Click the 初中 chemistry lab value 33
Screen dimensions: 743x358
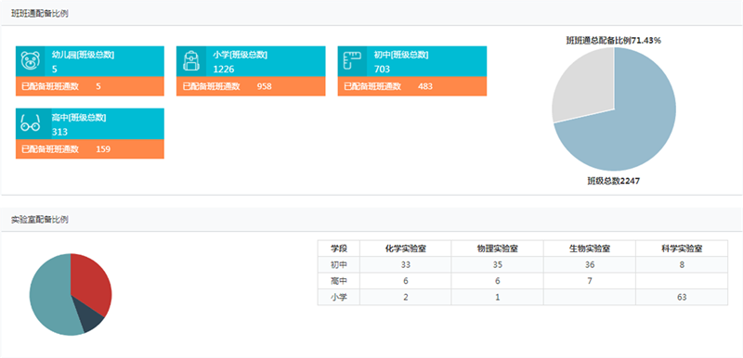406,265
